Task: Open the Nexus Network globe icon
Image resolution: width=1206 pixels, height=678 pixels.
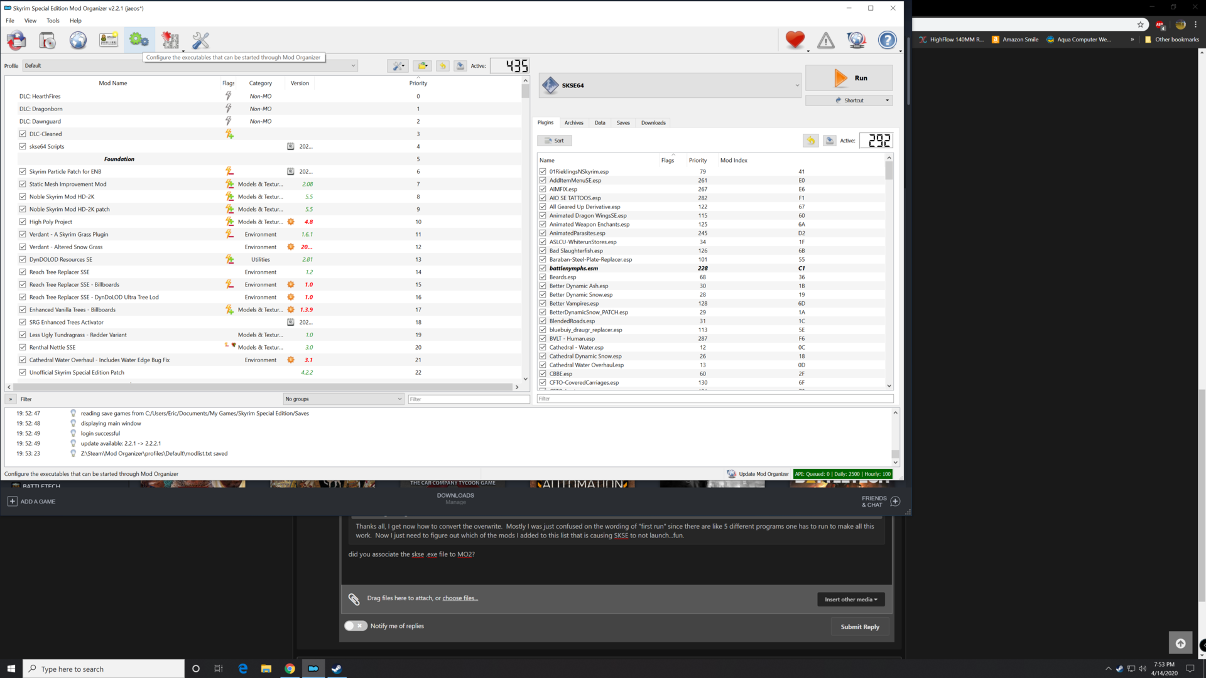Action: tap(78, 40)
